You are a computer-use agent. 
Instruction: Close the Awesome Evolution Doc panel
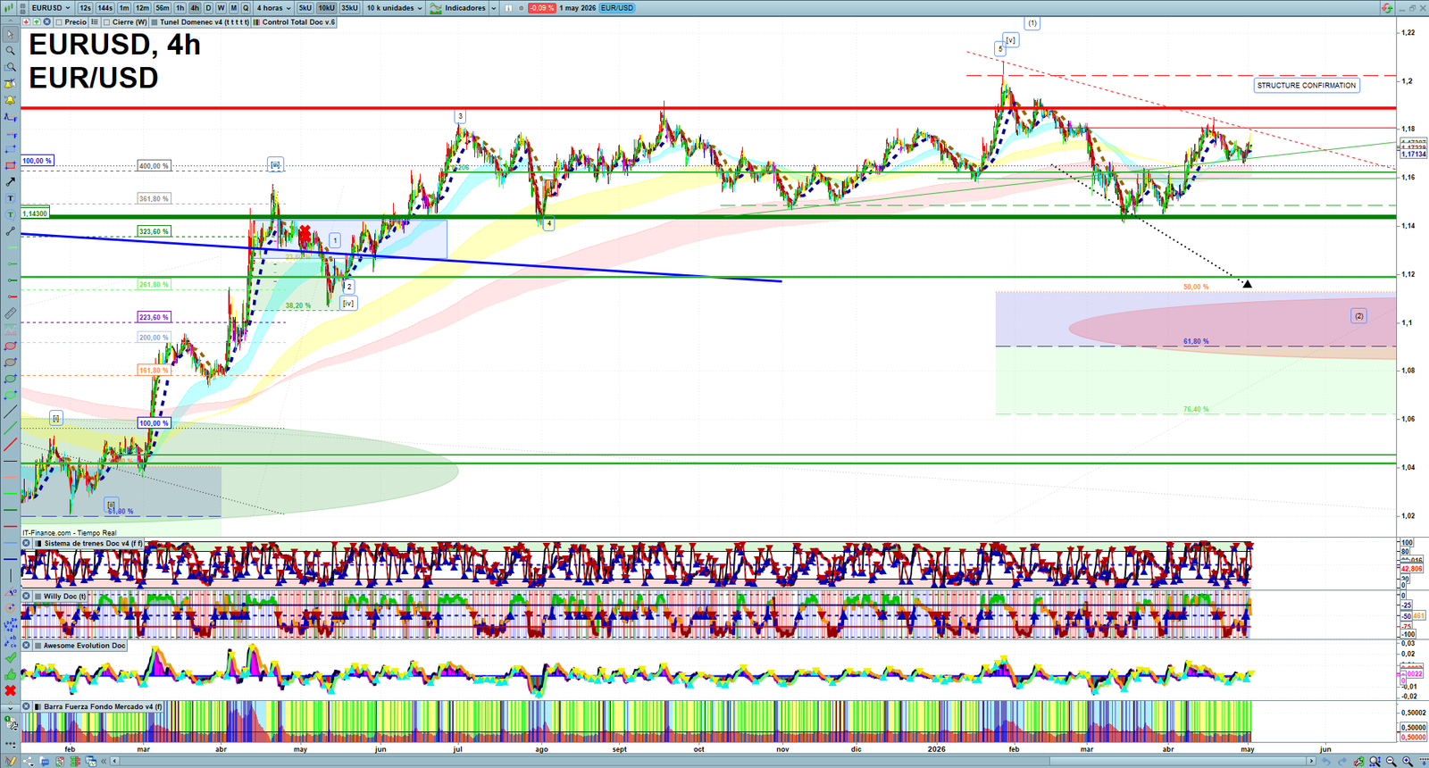27,645
